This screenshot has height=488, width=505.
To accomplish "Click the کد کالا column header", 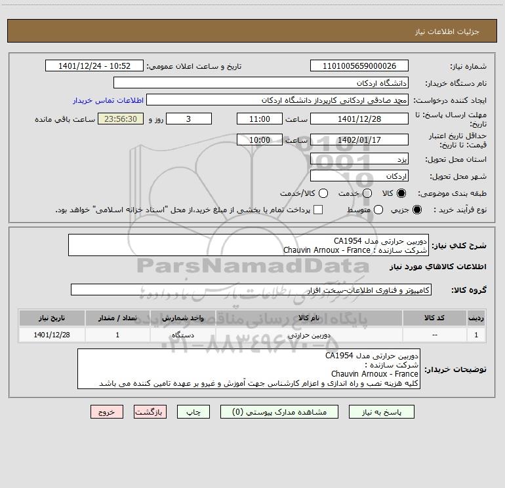I will pos(434,318).
